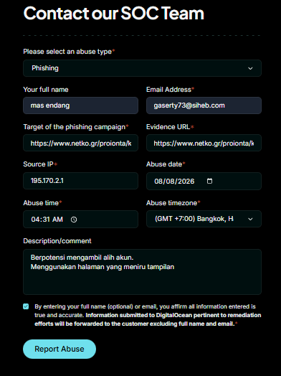
Task: Click the affirmation text about DigitalOcean remediation
Action: pos(148,315)
